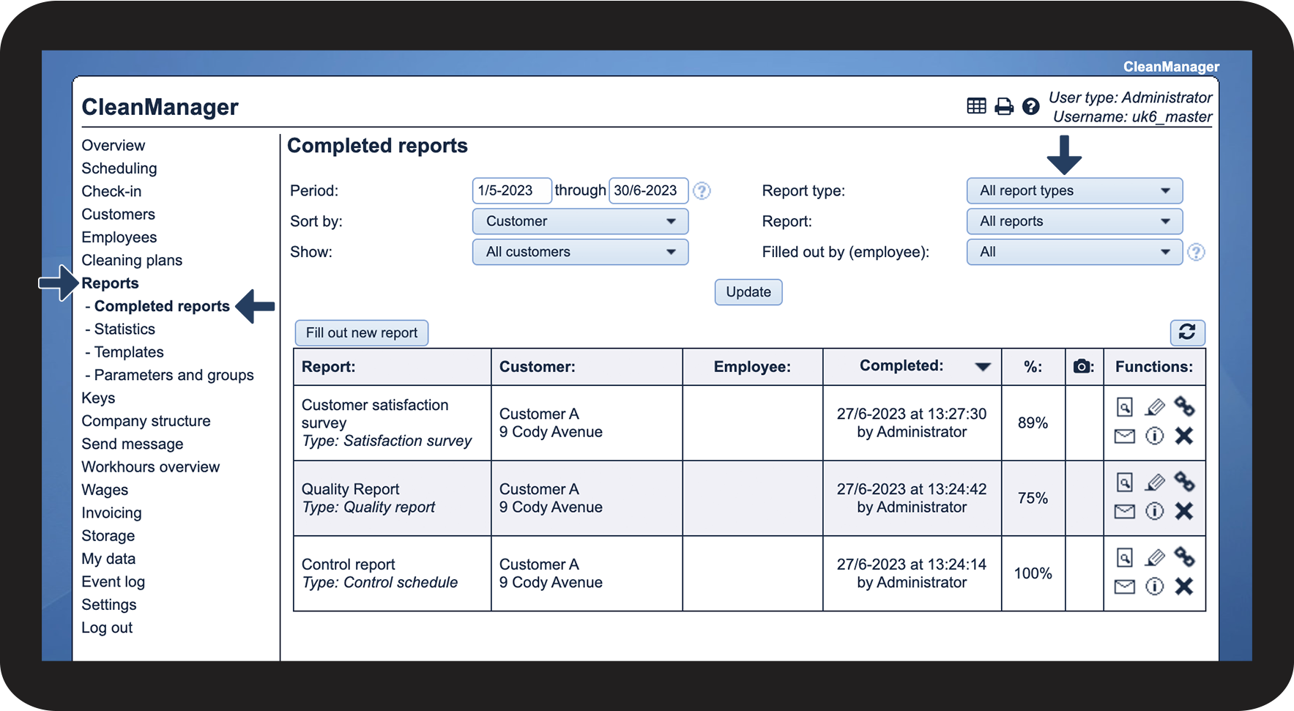Screen dimensions: 1294x711
Task: Go to Cleaning plans in sidebar
Action: [x=132, y=261]
